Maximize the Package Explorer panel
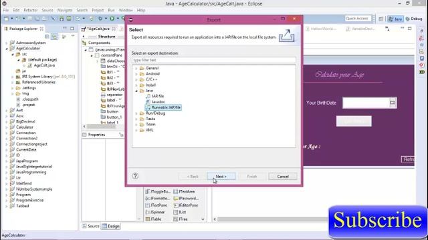Viewport: 428px width, 240px height. 72,28
